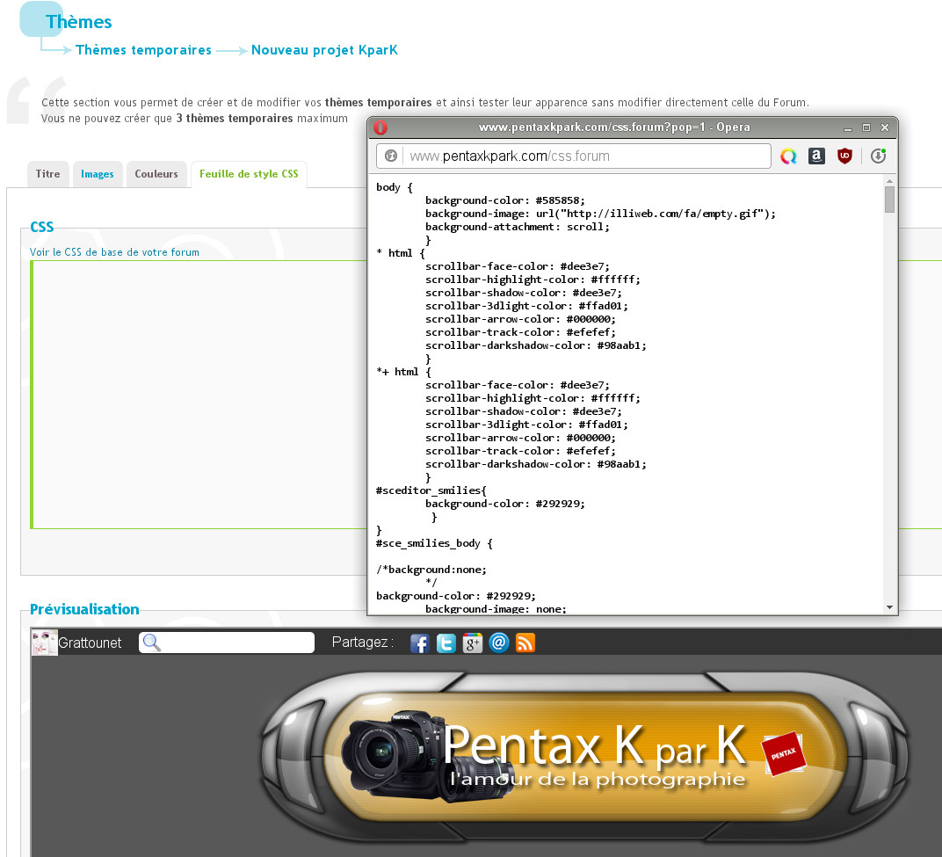The width and height of the screenshot is (942, 857).
Task: Click inside the CSS editing text area
Action: tap(199, 395)
